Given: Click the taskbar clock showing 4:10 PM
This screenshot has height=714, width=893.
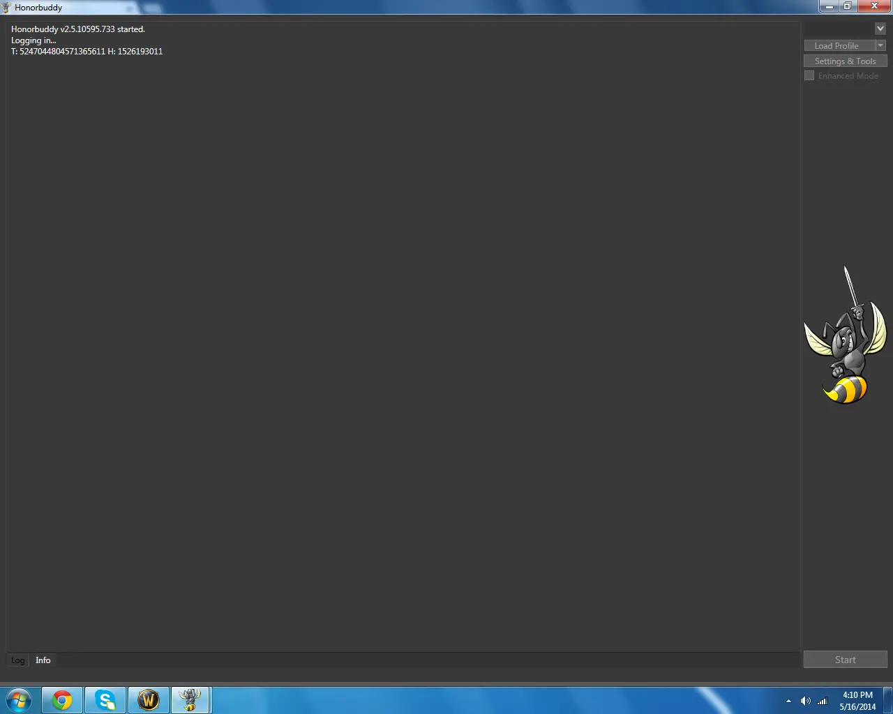Looking at the screenshot, I should coord(857,701).
